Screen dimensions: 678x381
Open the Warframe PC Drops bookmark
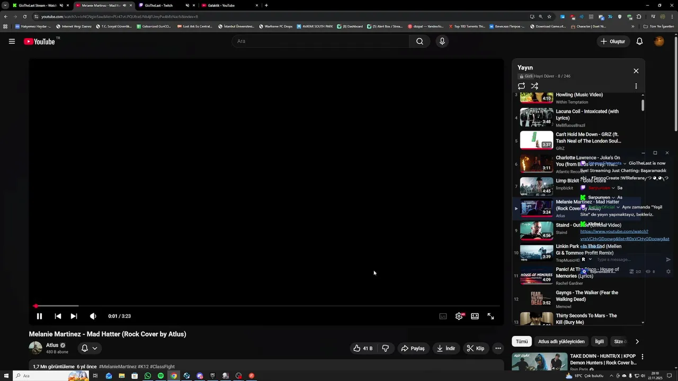[275, 26]
